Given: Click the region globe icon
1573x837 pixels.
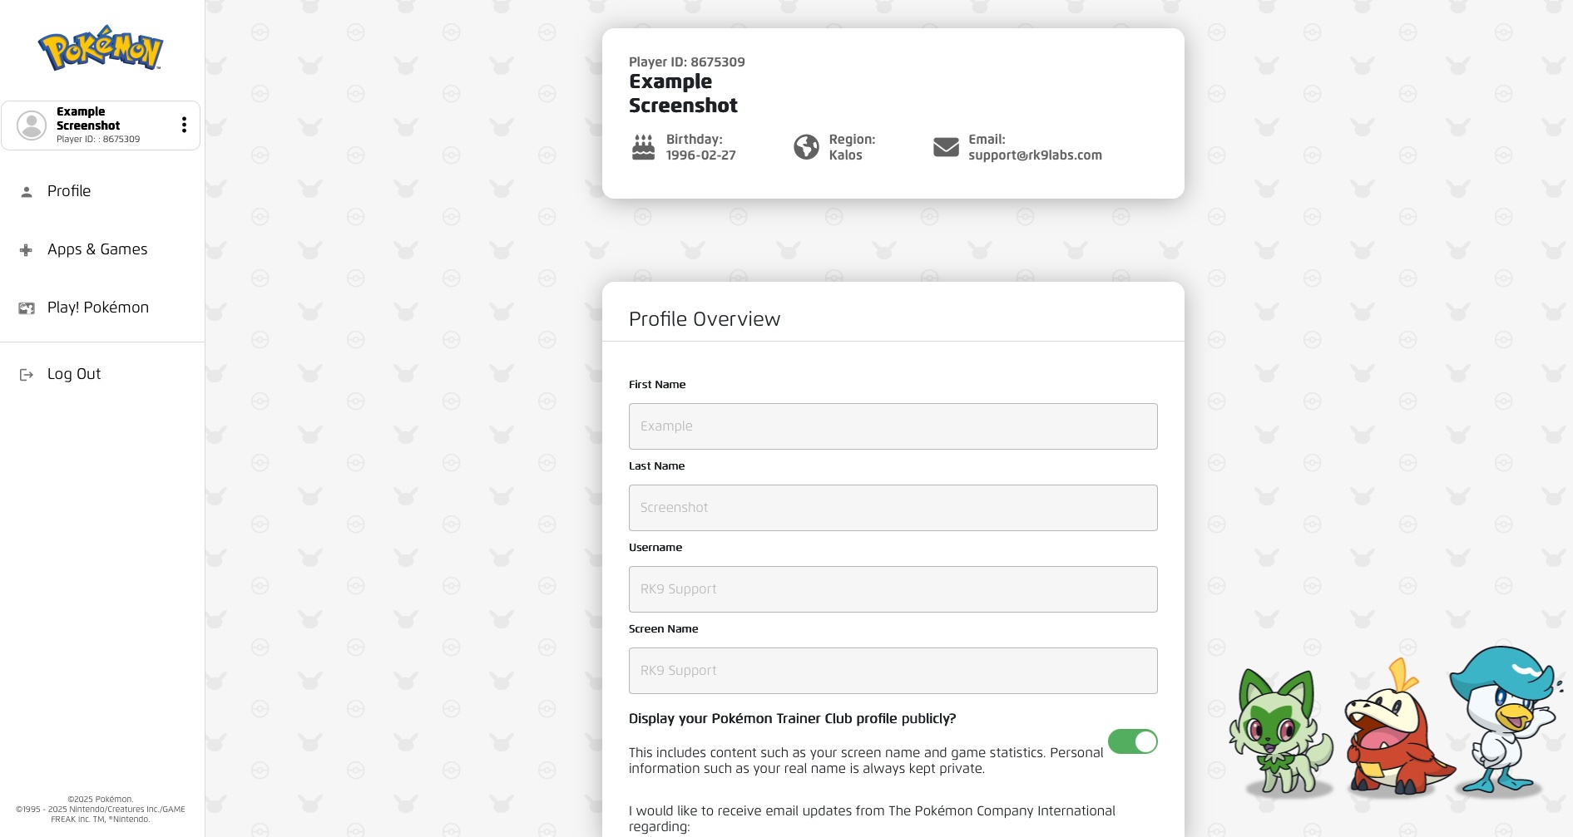Looking at the screenshot, I should 806,147.
